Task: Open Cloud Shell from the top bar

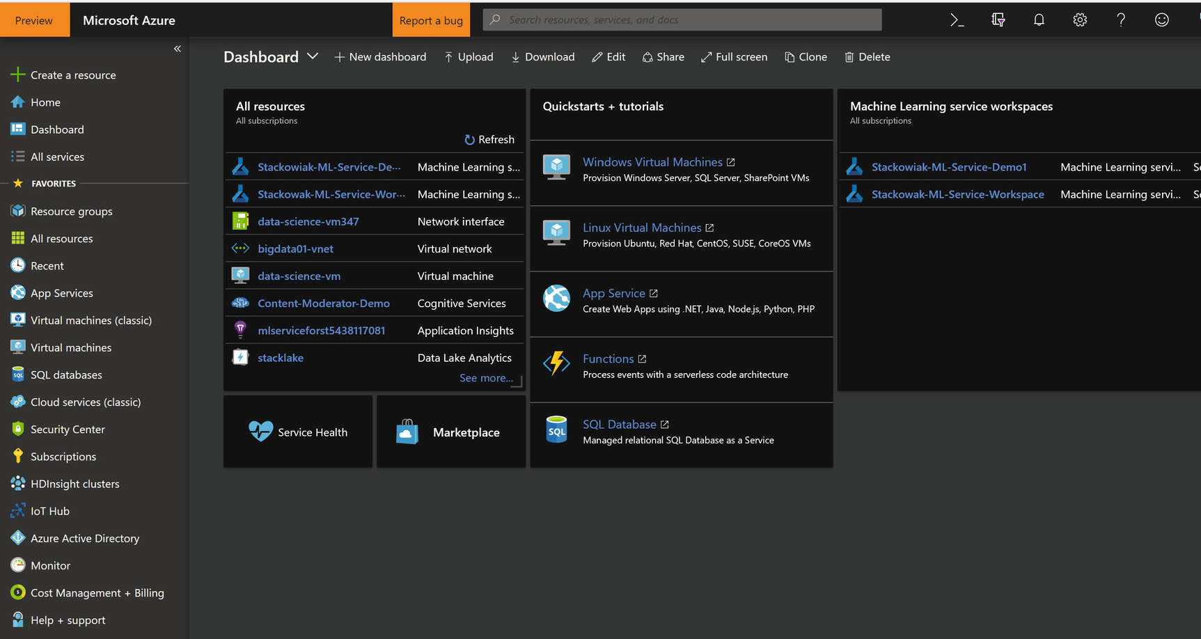Action: (957, 20)
